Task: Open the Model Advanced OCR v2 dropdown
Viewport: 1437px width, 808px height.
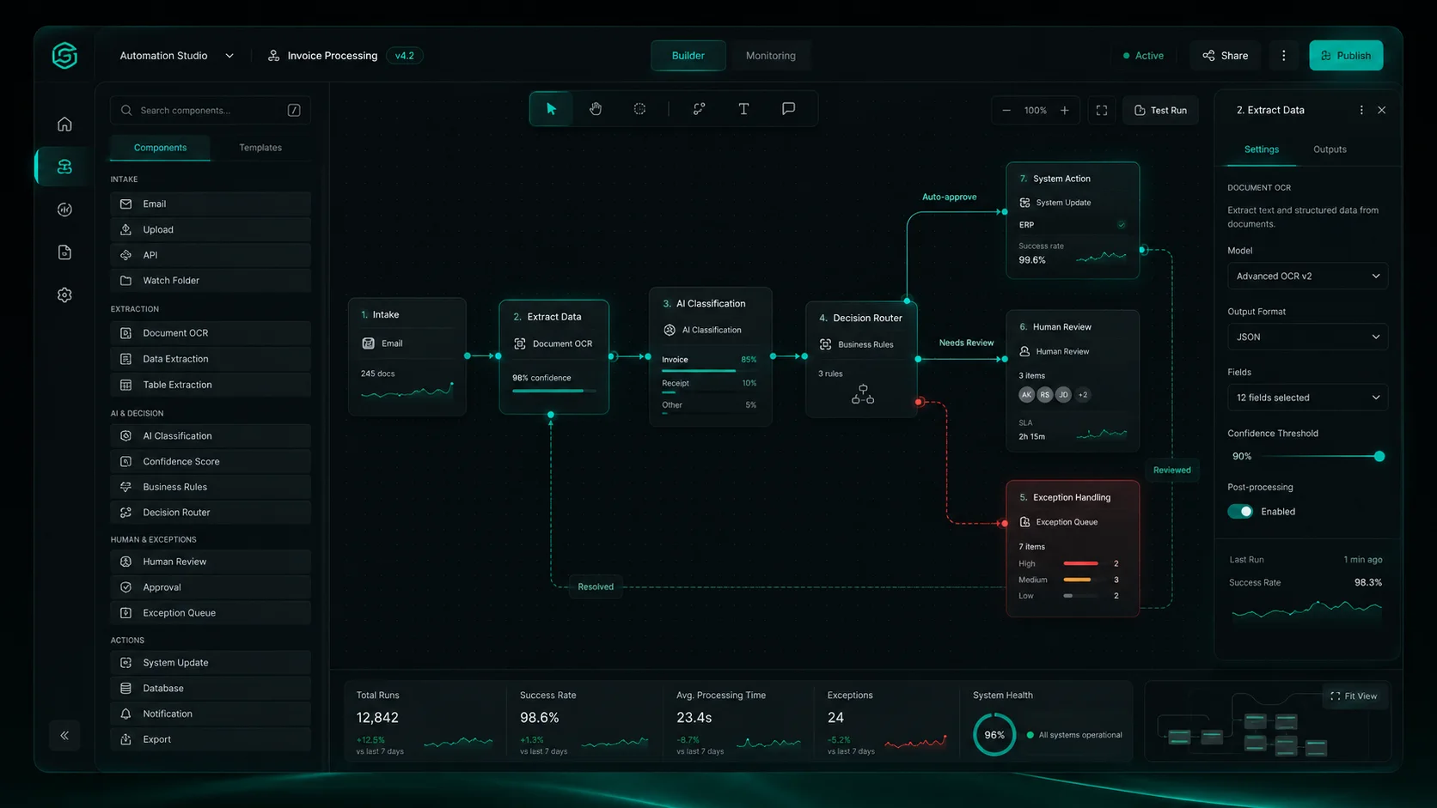Action: click(x=1307, y=276)
